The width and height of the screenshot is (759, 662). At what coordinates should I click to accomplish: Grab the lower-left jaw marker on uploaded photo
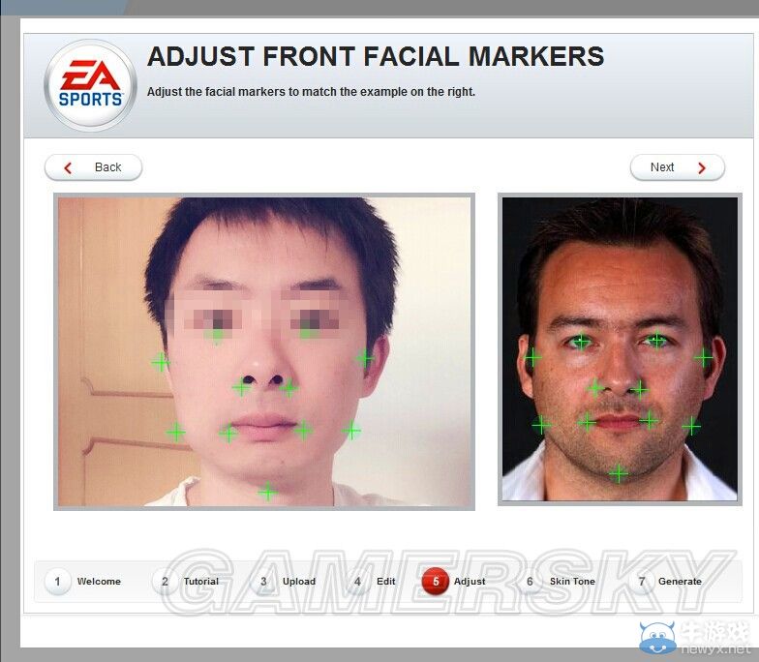pos(175,432)
